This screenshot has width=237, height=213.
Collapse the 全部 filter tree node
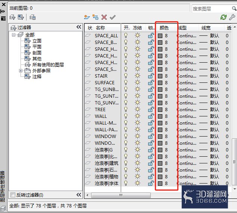[13, 35]
